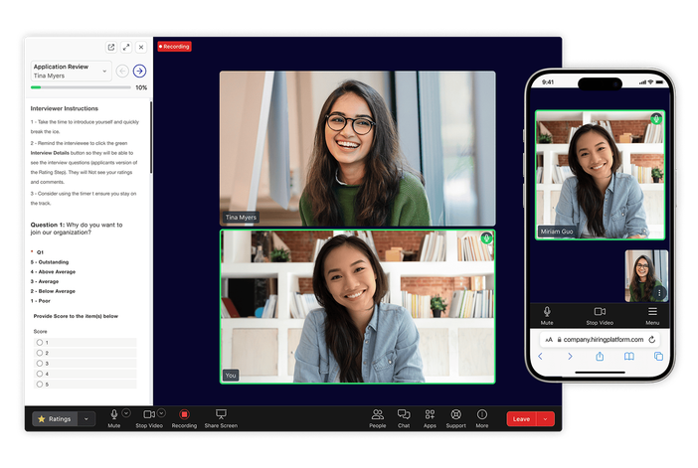Screen dimensions: 698x468
Task: Click the green review progress bar
Action: pos(80,87)
